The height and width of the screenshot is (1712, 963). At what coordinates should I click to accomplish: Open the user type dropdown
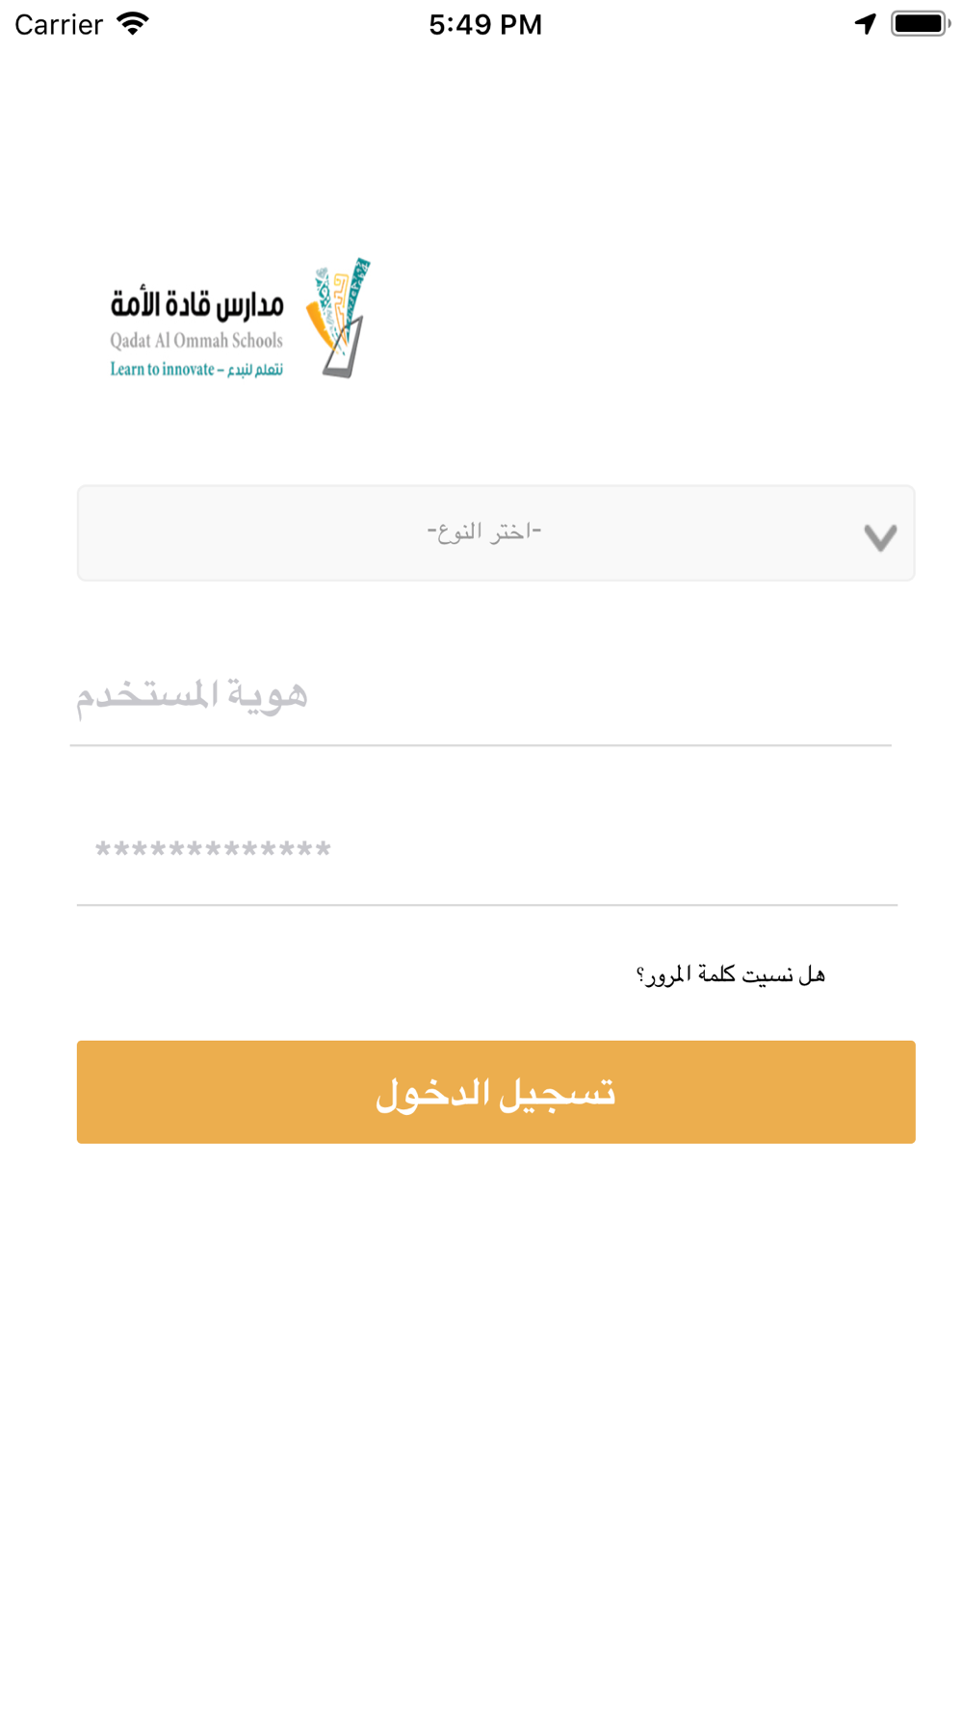click(x=496, y=532)
